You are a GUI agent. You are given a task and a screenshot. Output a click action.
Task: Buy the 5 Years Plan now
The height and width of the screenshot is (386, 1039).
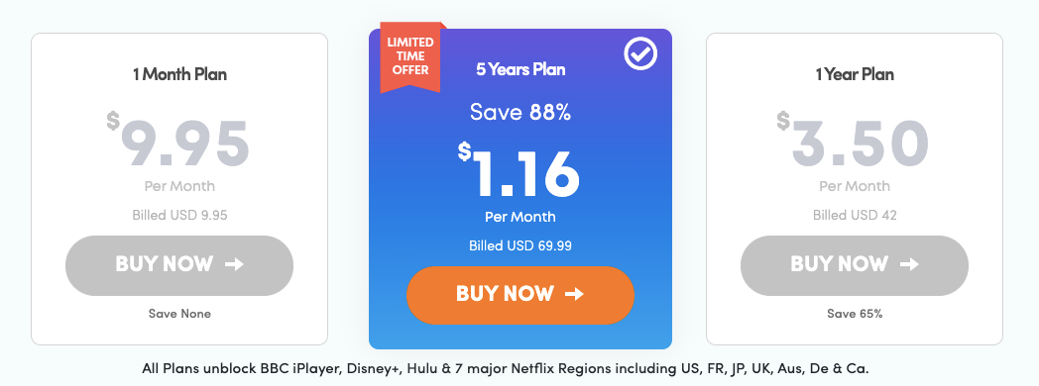point(520,295)
